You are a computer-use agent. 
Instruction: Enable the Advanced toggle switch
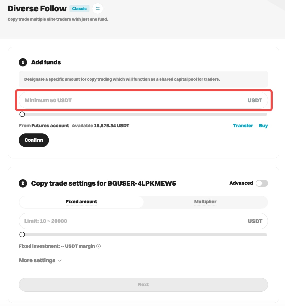click(x=262, y=183)
